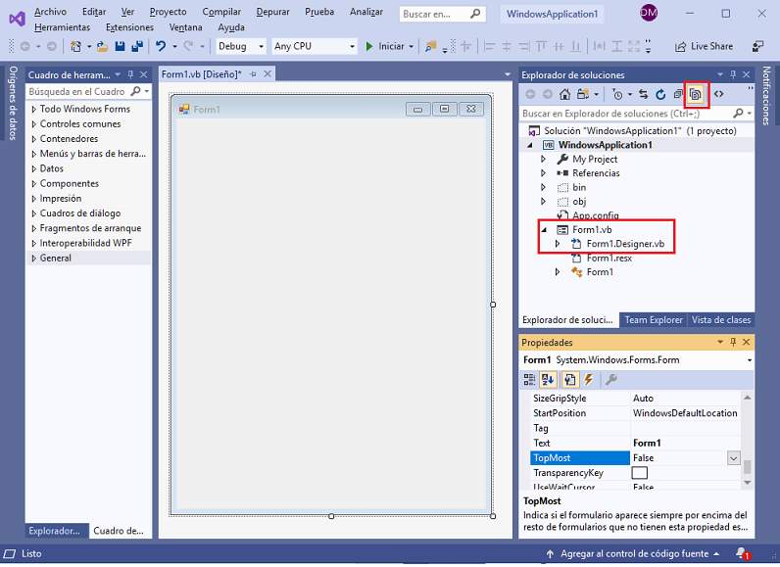Click Agregar al control de código fuente
The width and height of the screenshot is (780, 567).
pyautogui.click(x=634, y=553)
